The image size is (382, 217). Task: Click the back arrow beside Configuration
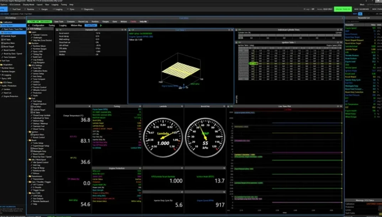(29, 25)
